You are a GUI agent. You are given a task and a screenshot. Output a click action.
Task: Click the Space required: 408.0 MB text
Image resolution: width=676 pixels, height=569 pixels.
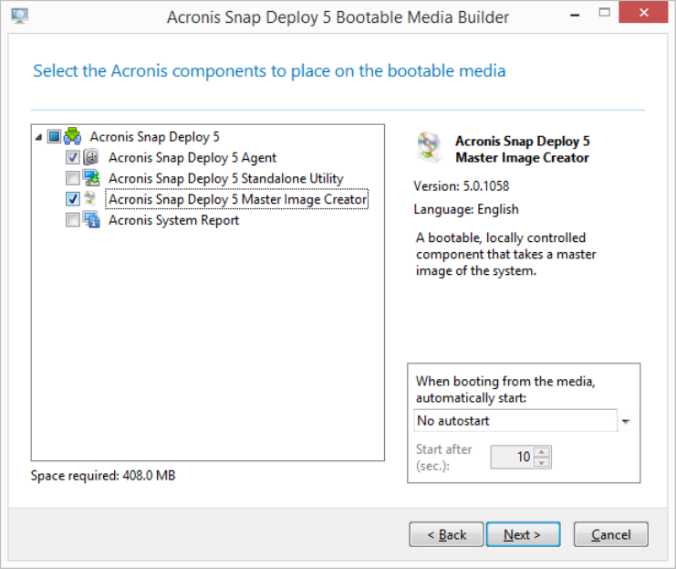[103, 476]
